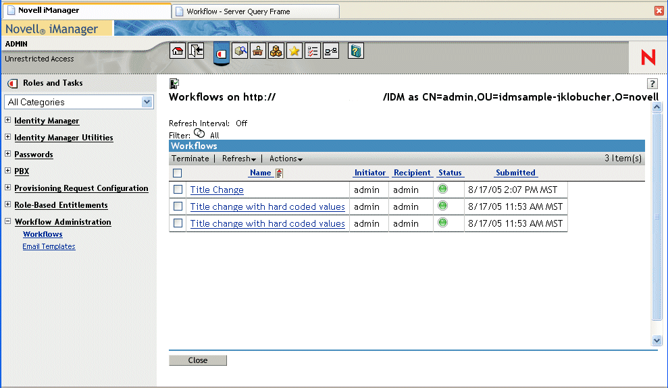Expand the All Categories dropdown
668x388 pixels.
pyautogui.click(x=147, y=102)
